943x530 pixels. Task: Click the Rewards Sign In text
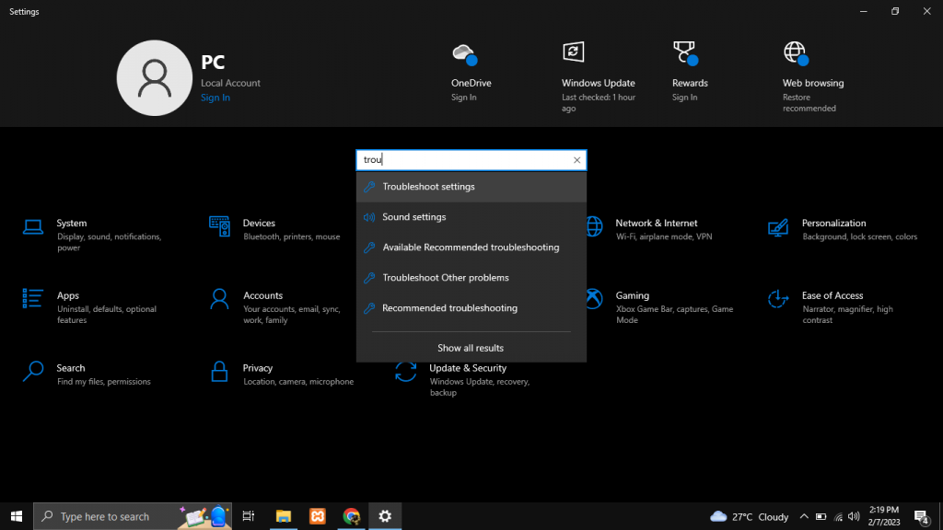coord(685,98)
